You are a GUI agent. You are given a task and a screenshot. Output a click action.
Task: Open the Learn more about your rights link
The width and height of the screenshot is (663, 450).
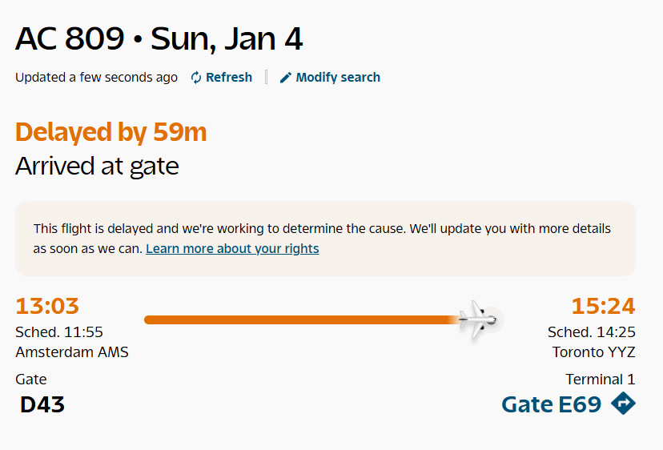pyautogui.click(x=232, y=248)
